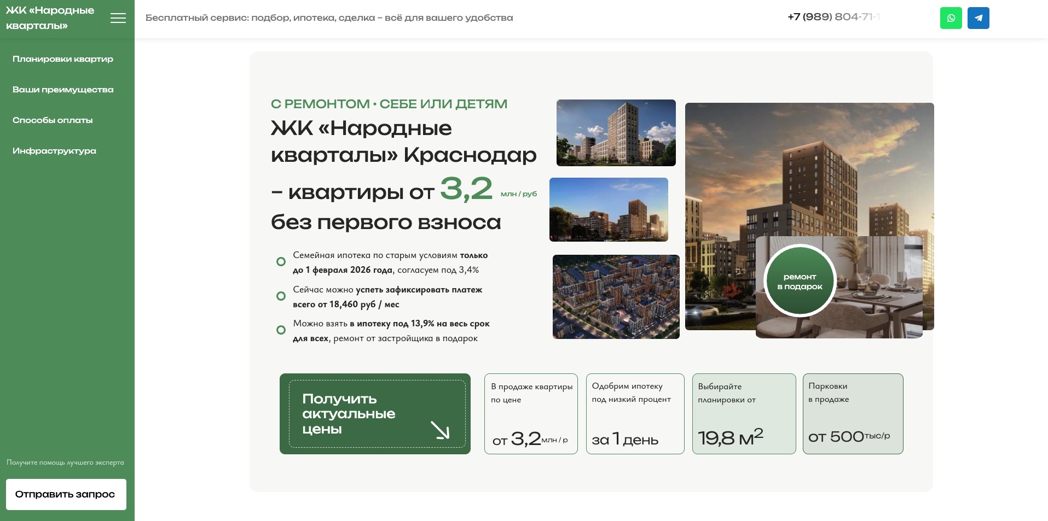Viewport: 1048px width, 521px height.
Task: Open "Планировки квартир" in the sidebar
Action: [63, 59]
